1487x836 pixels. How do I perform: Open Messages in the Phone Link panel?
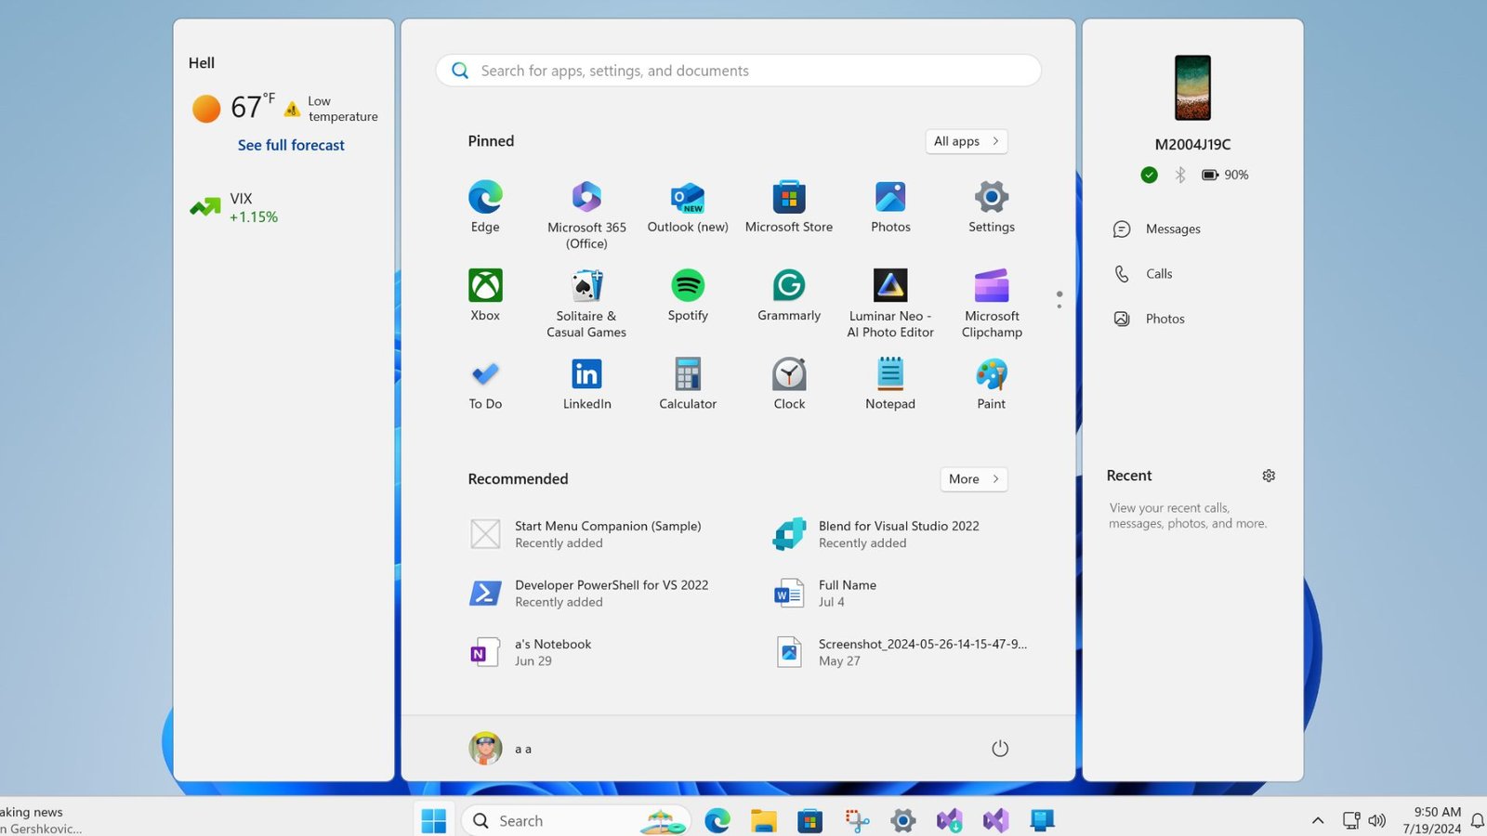point(1173,229)
